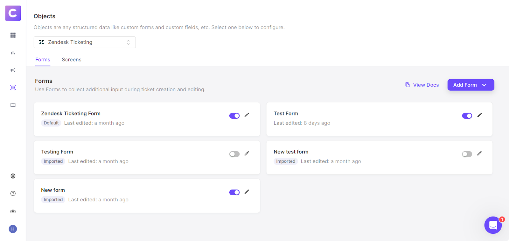Open the help question mark icon

[x=13, y=193]
